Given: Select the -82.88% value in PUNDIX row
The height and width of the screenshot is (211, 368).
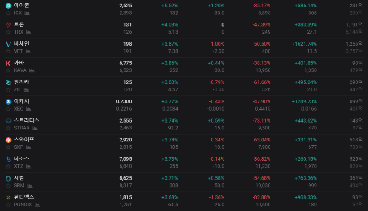Looking at the screenshot, I should point(261,197).
